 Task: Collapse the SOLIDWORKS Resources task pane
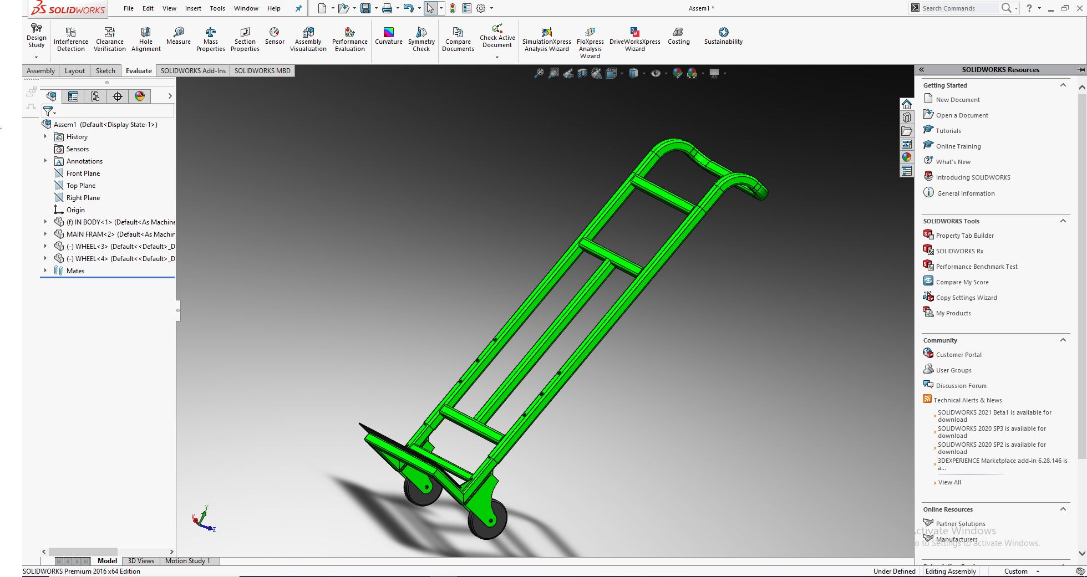[921, 70]
